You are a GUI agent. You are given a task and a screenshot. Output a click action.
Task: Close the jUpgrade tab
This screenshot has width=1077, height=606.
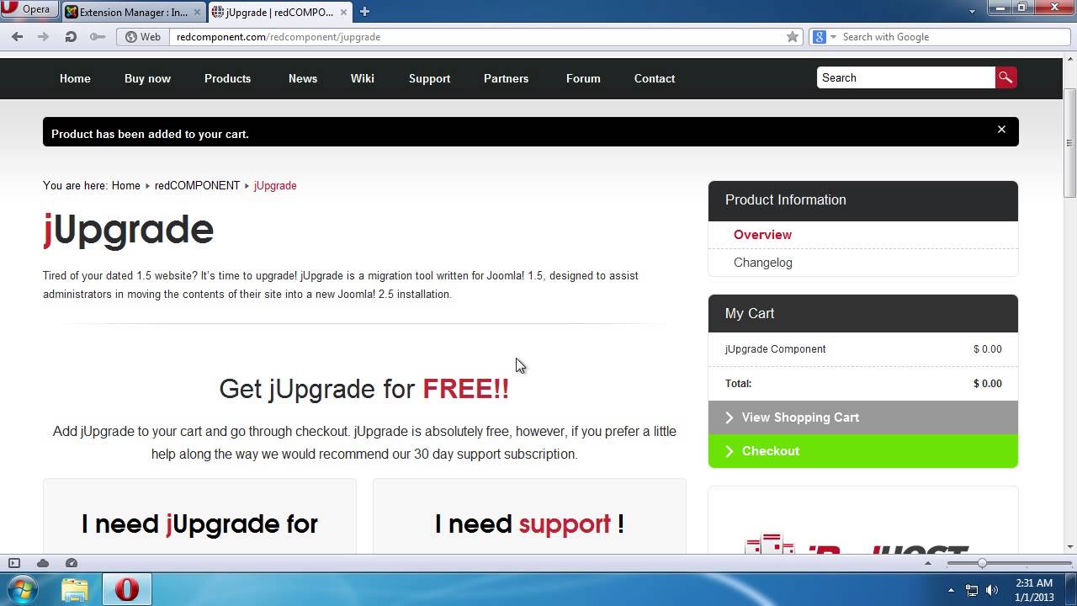tap(343, 12)
